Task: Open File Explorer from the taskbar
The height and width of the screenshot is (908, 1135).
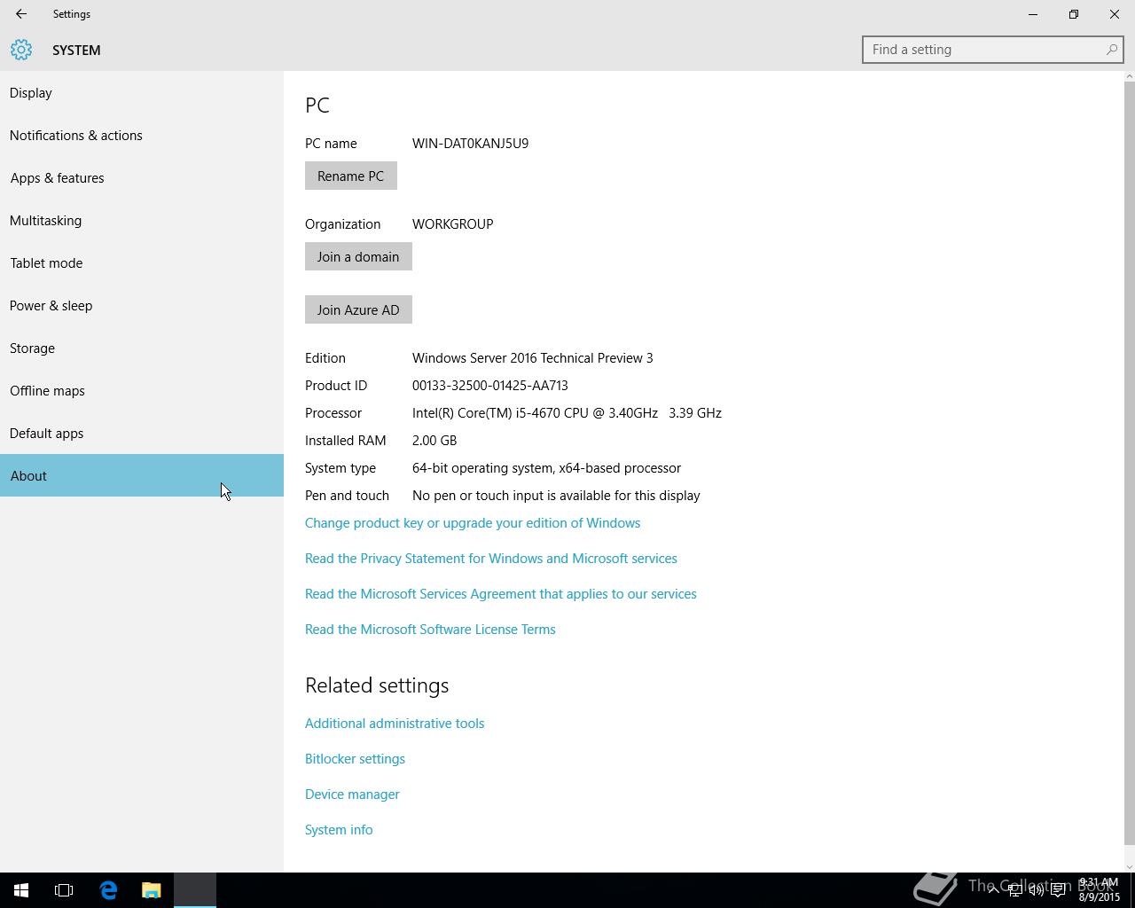Action: tap(152, 890)
